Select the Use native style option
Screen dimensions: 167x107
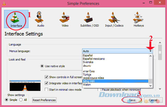[42, 66]
